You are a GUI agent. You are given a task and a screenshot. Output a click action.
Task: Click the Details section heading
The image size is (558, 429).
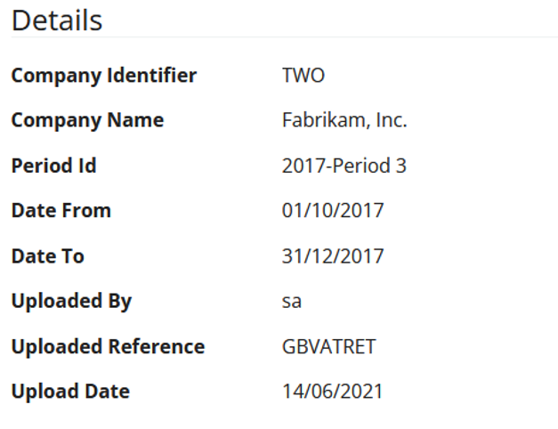point(56,20)
